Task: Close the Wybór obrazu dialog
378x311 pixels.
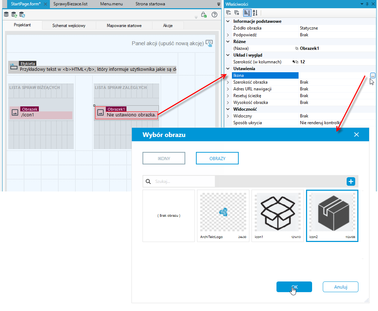Action: tap(357, 135)
